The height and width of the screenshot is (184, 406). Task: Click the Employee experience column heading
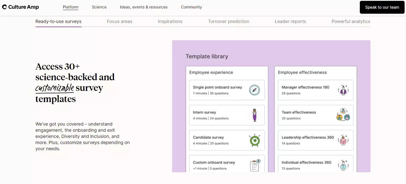[x=211, y=72]
